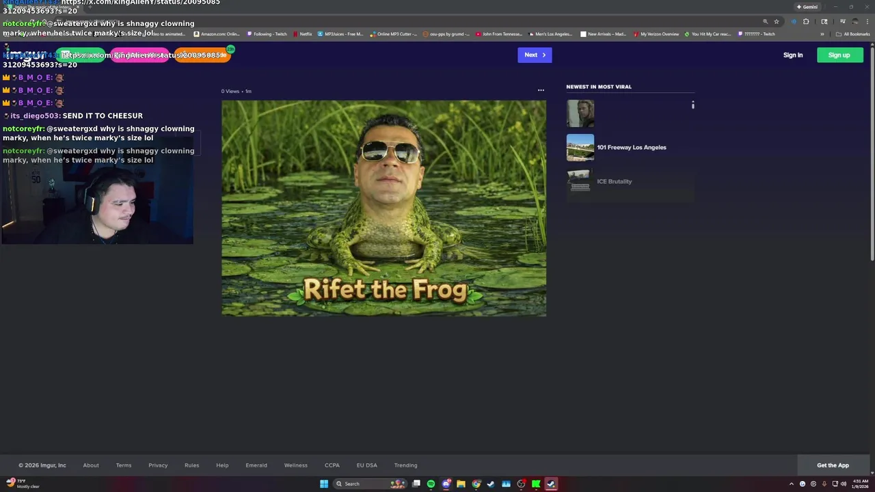Open the post's three-dot options menu

(x=541, y=90)
